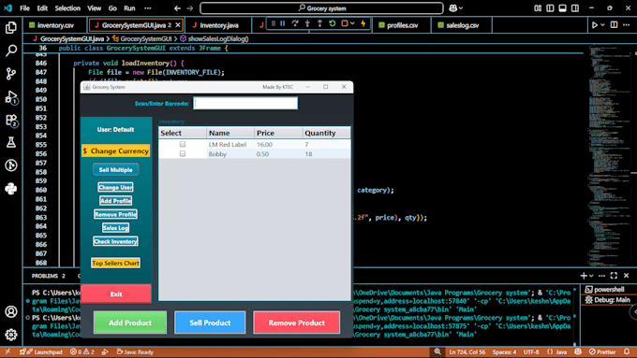The image size is (637, 358).
Task: Run the Java file with the play icon
Action: (x=595, y=25)
